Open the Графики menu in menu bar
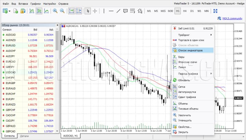Image resolution: width=246 pixels, height=140 pixels. tap(35, 3)
